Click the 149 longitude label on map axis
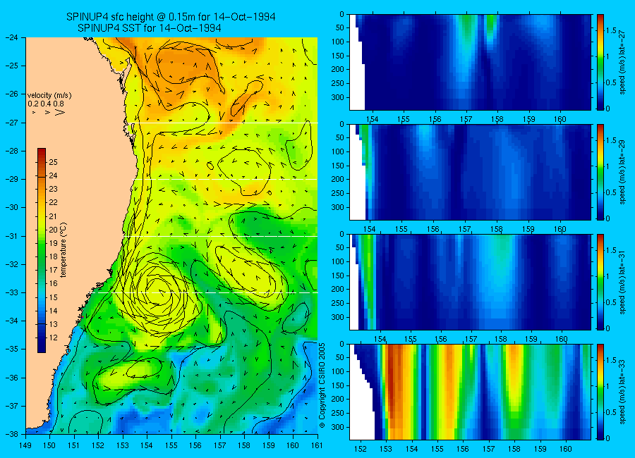Viewport: 635px width, 458px height. click(25, 445)
